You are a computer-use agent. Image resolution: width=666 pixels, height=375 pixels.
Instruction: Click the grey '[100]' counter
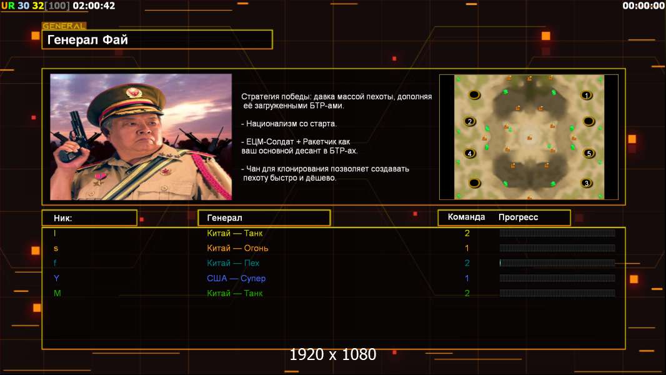pyautogui.click(x=57, y=6)
